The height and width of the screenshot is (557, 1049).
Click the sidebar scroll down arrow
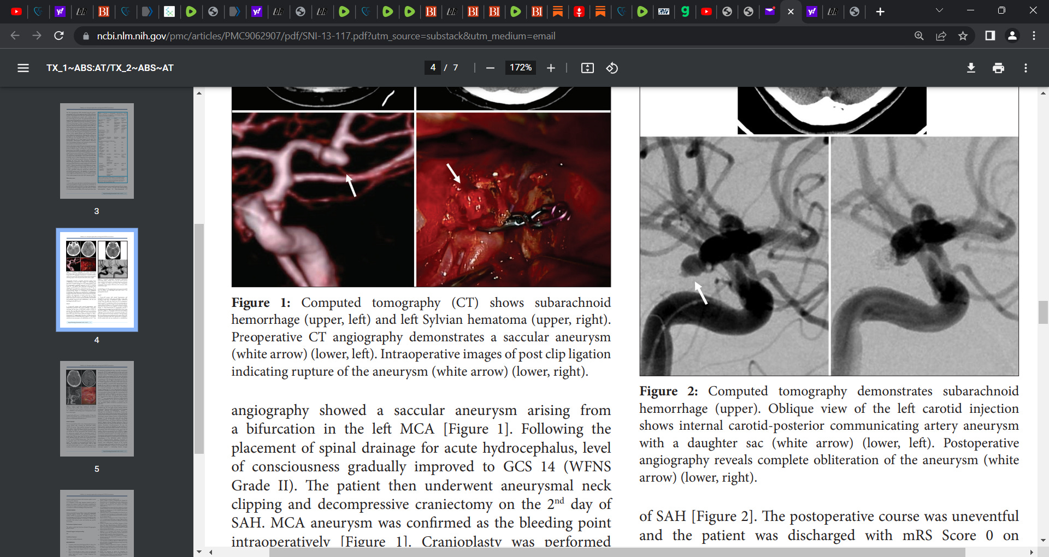[x=199, y=552]
